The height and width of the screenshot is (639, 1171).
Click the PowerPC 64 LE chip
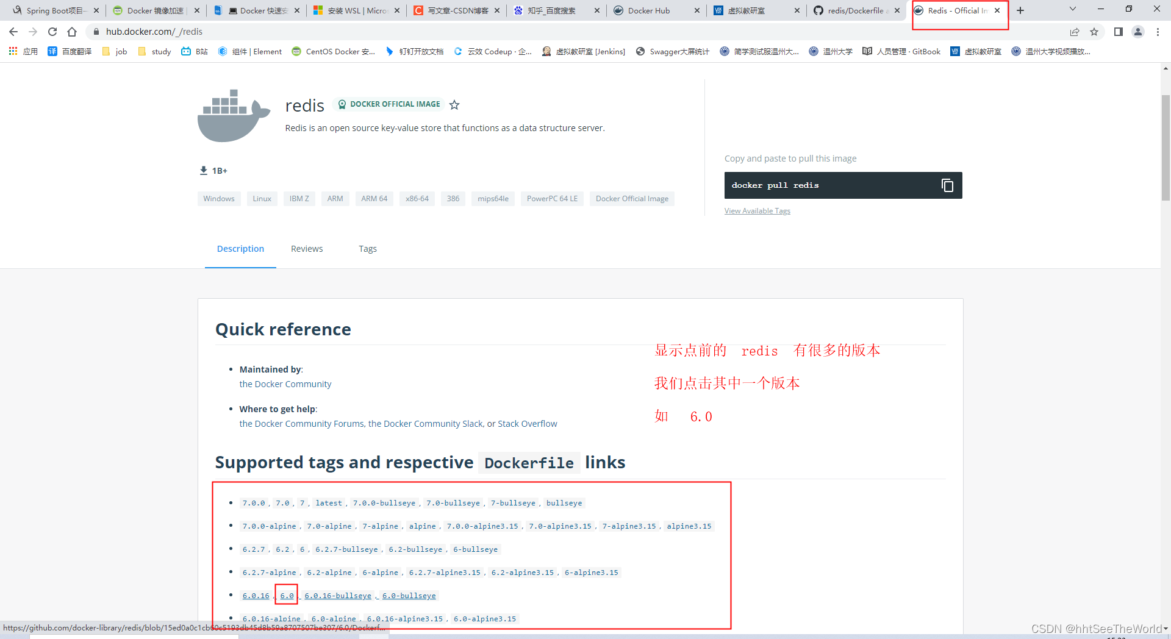click(x=552, y=199)
